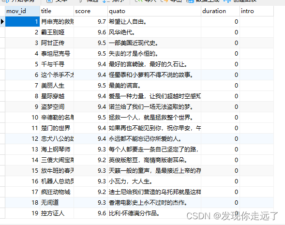This screenshot has width=285, height=225.
Task: Click the title cell 阿甘正传
Action: click(57, 43)
